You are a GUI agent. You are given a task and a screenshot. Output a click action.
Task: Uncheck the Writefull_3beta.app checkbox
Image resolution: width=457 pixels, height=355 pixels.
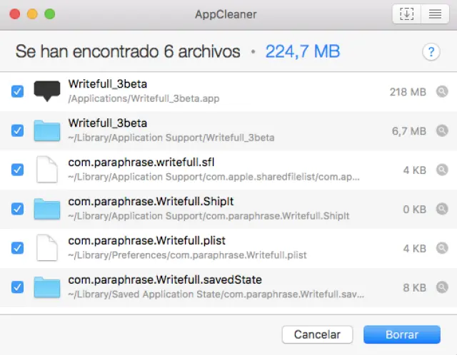18,91
